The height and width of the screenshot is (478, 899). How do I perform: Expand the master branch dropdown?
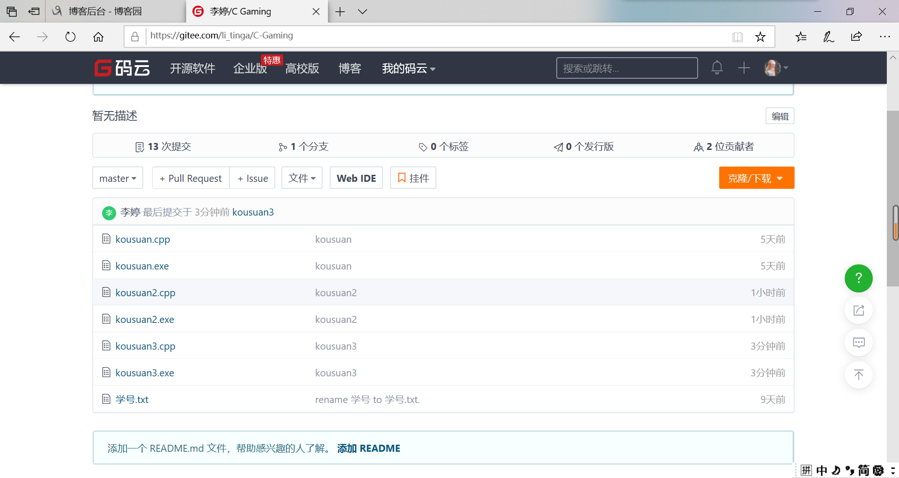[x=118, y=178]
